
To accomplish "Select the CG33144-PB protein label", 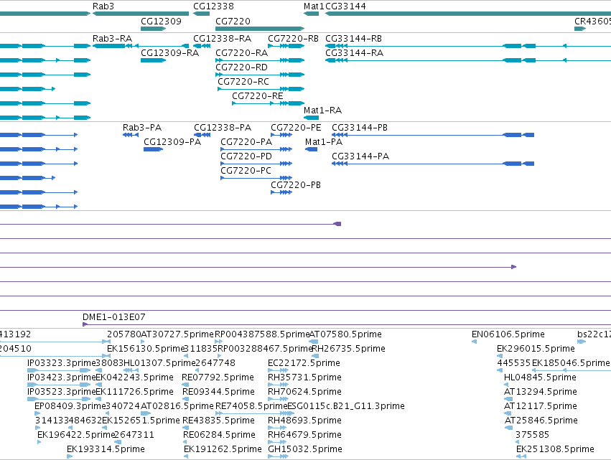I will pos(360,127).
